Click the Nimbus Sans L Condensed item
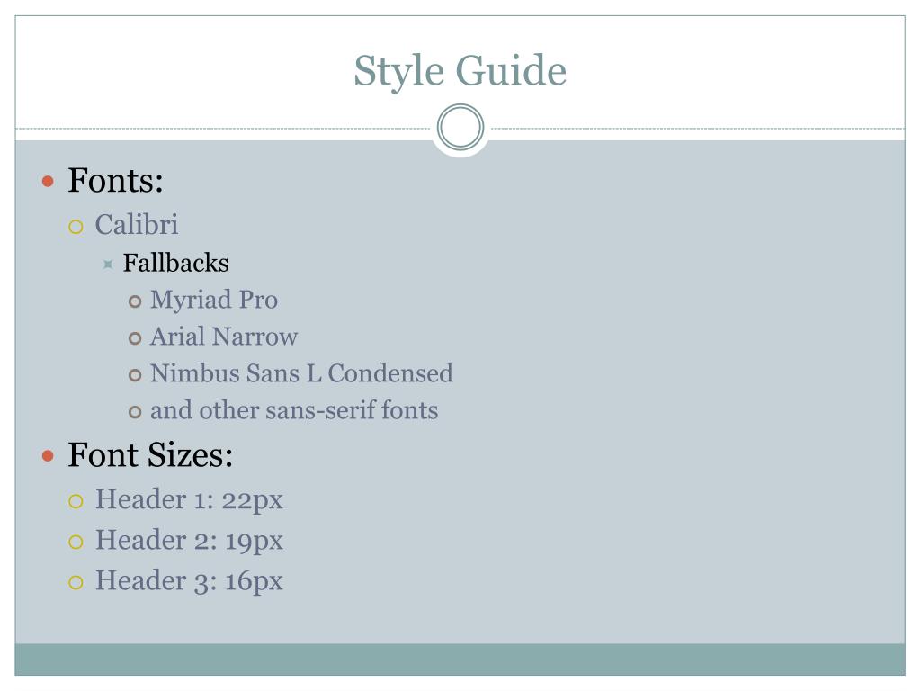The image size is (921, 691). pos(301,373)
